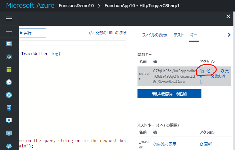235x150 pixels.
Task: Click the 関数キー section heading
Action: point(145,55)
